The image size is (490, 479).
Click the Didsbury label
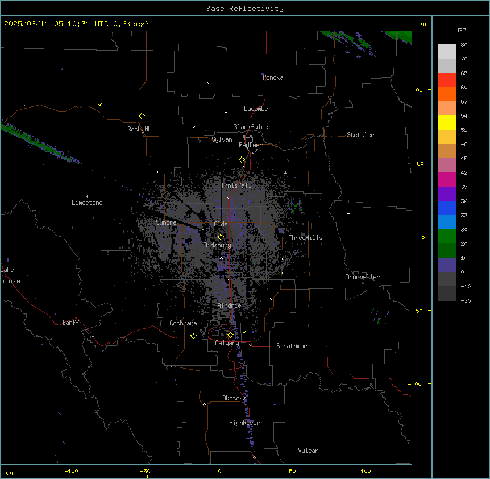pyautogui.click(x=218, y=245)
